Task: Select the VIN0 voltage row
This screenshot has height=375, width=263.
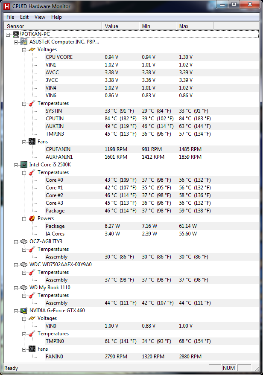Action: (x=152, y=326)
